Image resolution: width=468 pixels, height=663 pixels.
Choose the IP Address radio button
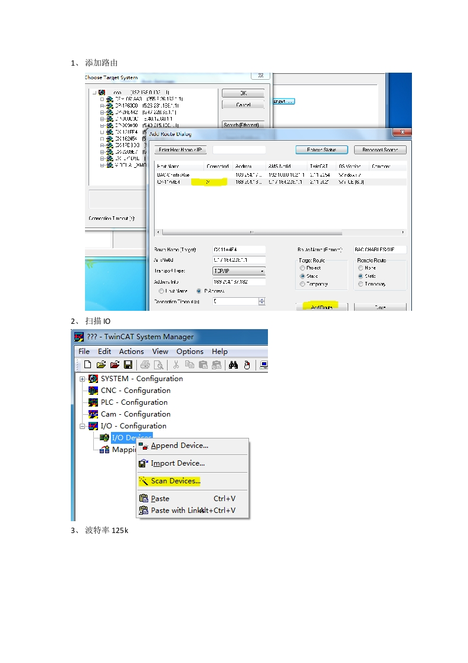tap(199, 291)
